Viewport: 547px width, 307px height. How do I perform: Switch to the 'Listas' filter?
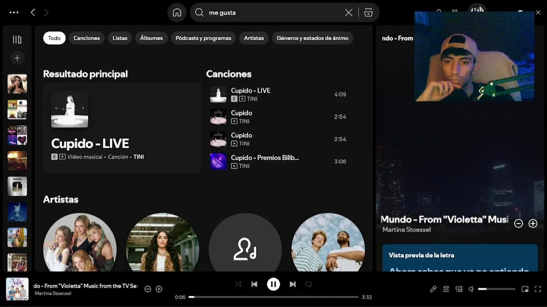pos(120,38)
